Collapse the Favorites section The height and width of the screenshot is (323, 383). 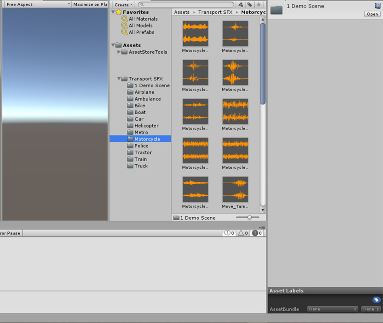(113, 12)
